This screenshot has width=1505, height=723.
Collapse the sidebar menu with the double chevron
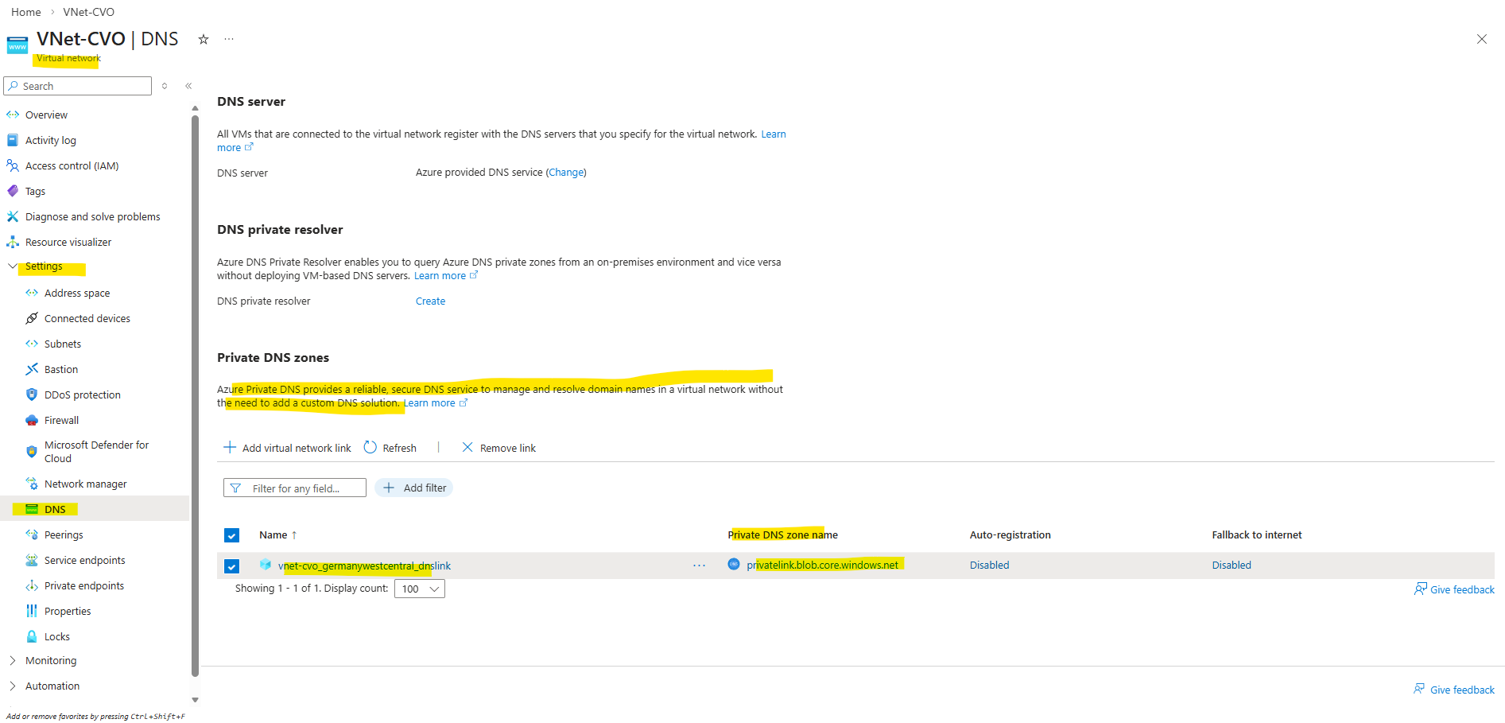tap(188, 86)
